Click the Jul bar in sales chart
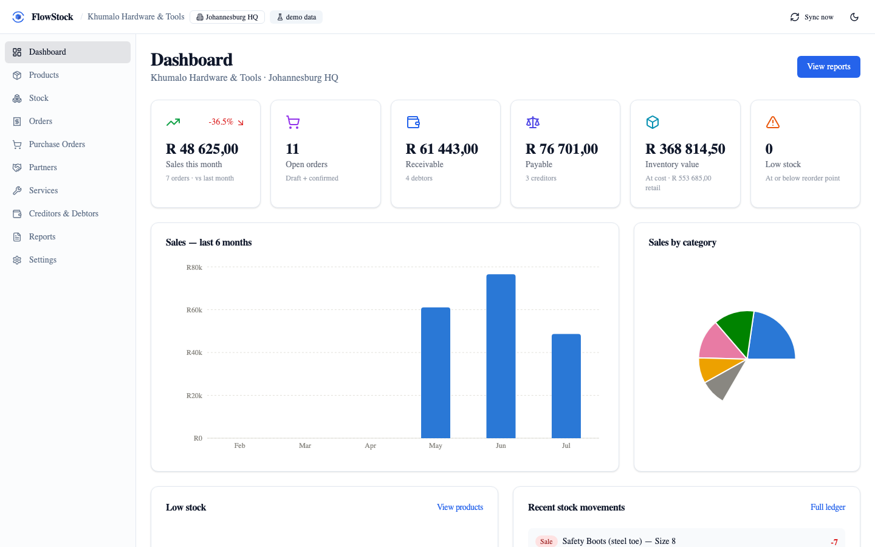The height and width of the screenshot is (547, 875). coord(566,386)
